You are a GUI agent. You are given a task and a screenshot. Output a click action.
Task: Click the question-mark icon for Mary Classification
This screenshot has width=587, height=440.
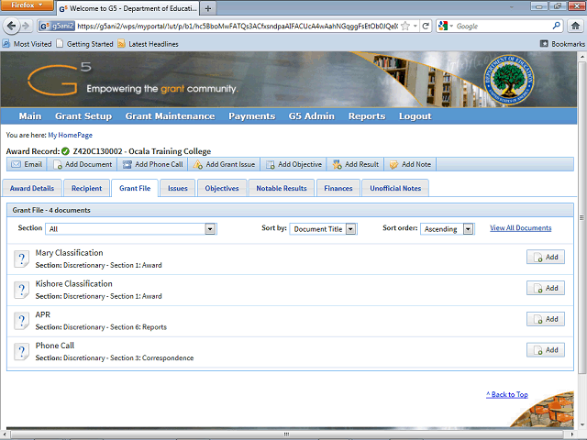point(22,258)
